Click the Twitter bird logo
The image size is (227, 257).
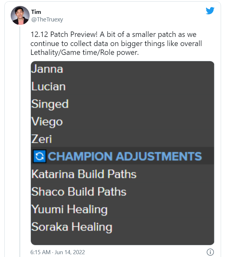tap(210, 11)
